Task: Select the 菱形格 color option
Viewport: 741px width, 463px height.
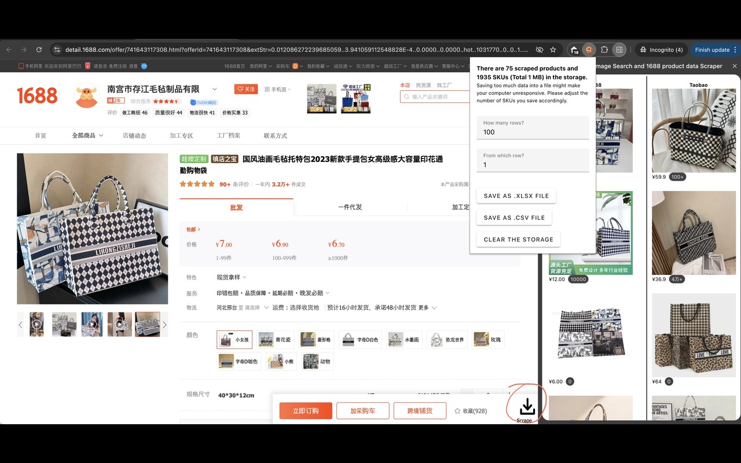Action: pos(316,340)
